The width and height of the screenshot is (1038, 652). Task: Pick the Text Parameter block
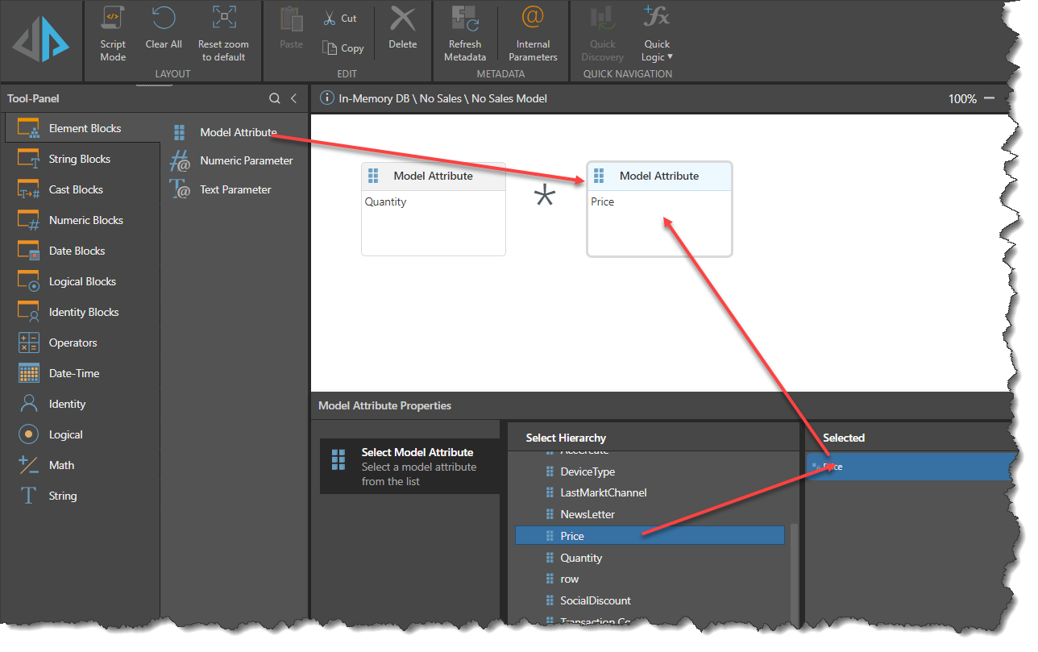[x=222, y=189]
